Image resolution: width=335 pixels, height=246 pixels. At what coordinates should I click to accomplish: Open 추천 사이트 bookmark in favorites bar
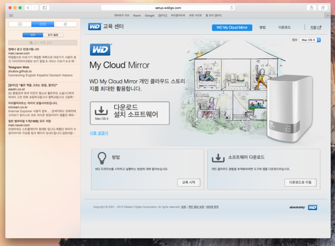195,15
